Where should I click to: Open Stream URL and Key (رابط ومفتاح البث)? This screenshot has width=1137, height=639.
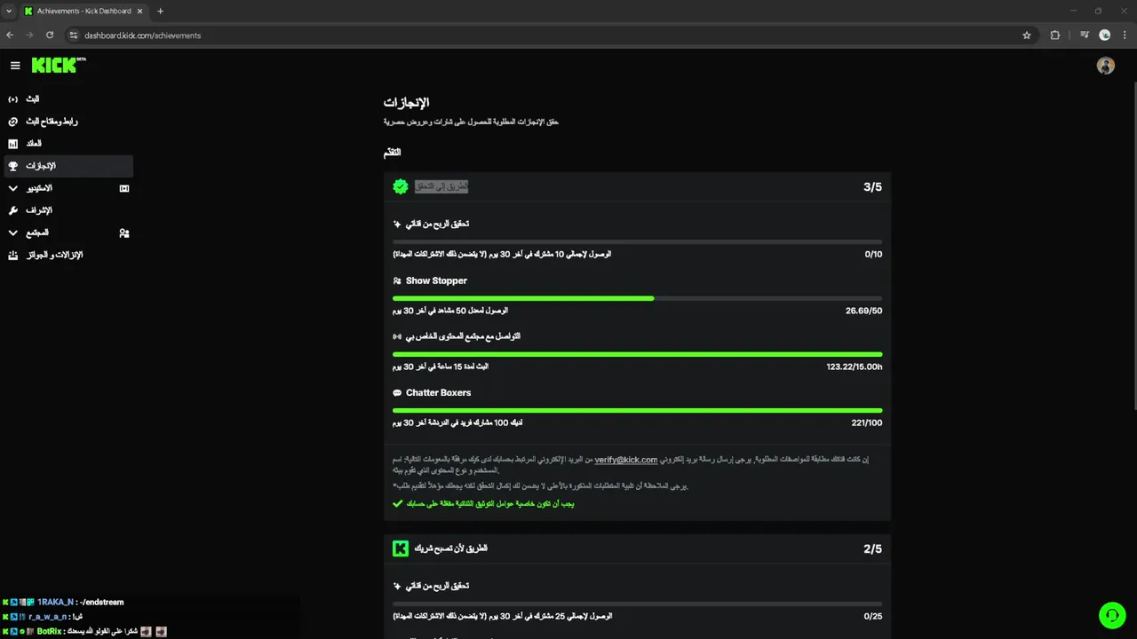[x=52, y=122]
